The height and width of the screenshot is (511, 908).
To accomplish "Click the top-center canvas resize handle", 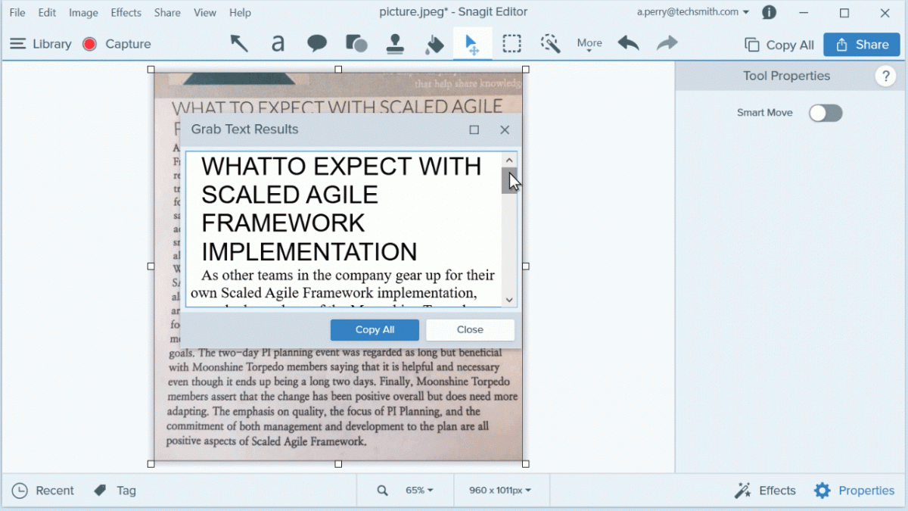I will pos(338,69).
